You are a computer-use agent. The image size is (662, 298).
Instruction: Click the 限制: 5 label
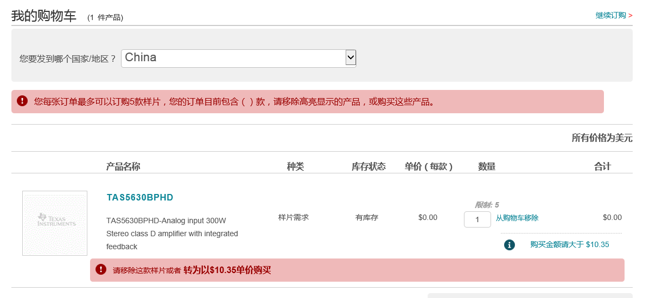click(x=487, y=205)
